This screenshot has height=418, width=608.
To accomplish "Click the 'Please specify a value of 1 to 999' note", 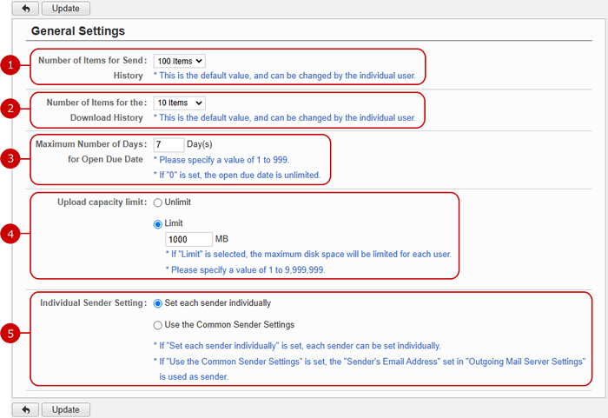I will coord(221,160).
